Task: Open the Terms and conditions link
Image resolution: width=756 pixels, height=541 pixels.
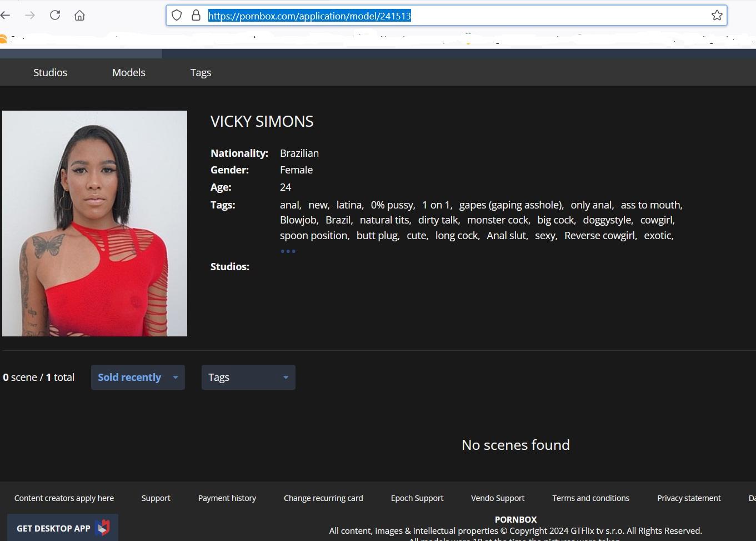Action: coord(590,498)
